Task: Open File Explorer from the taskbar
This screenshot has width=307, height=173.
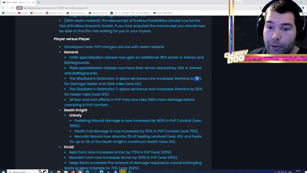Action: click(59, 172)
